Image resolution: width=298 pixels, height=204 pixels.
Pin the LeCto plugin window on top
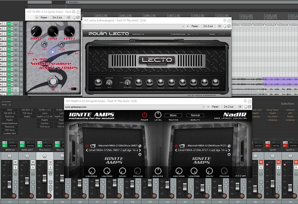point(225,21)
